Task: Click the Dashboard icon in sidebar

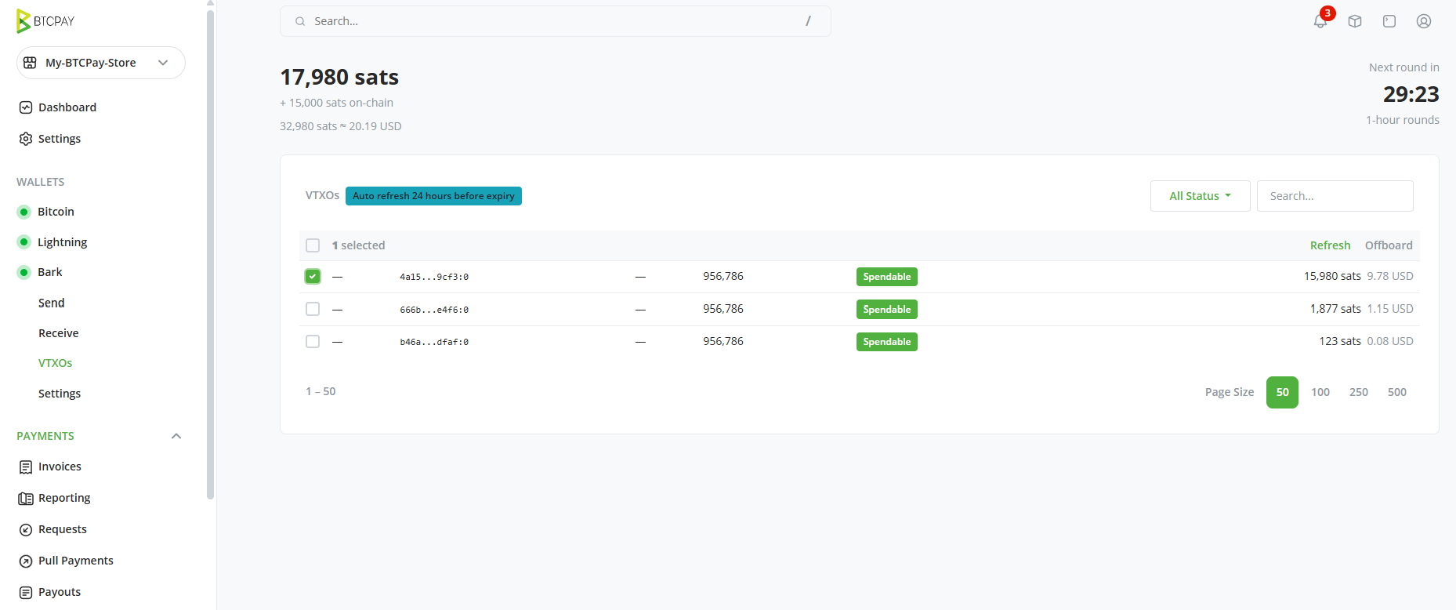Action: pos(26,107)
